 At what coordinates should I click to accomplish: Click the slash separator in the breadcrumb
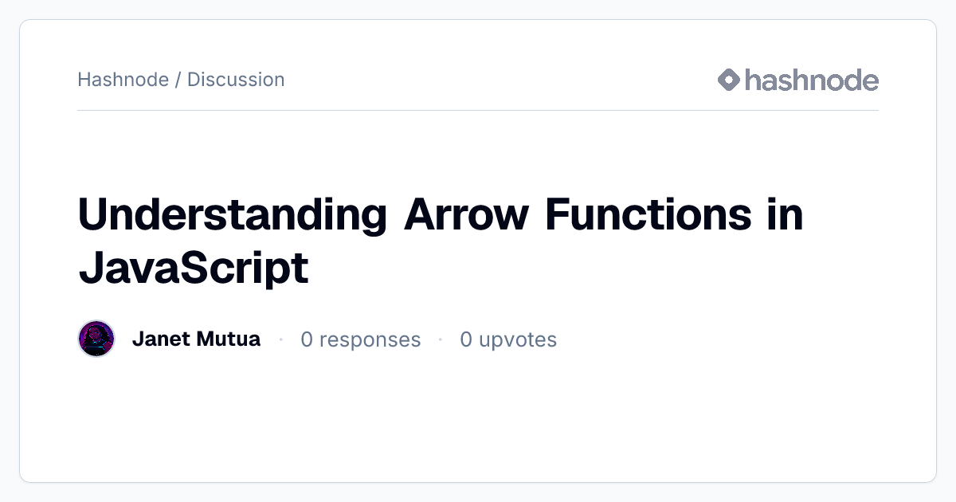click(x=178, y=80)
